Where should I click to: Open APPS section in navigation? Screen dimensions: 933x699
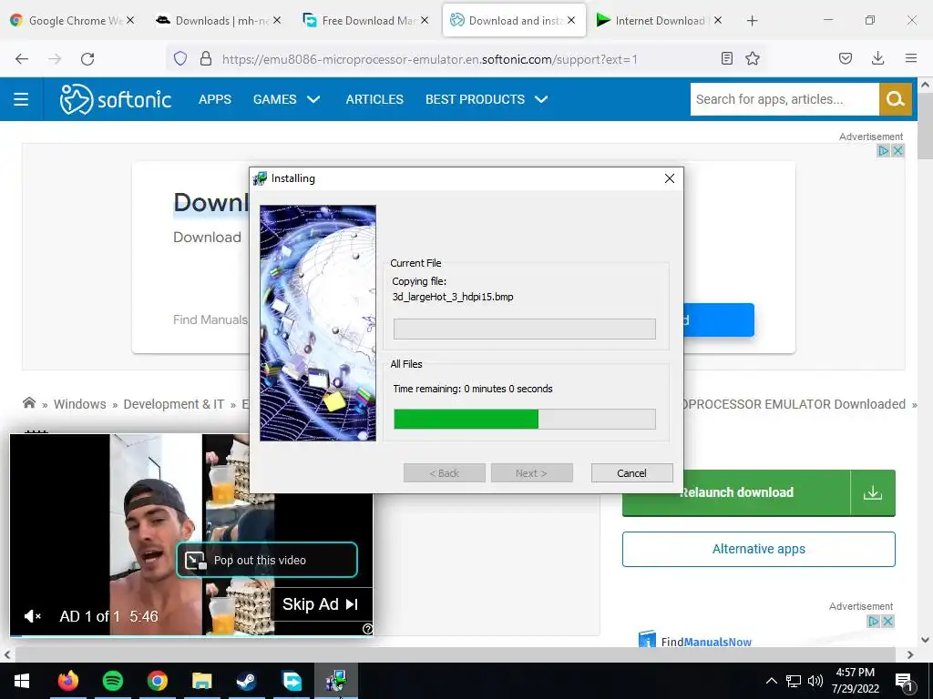215,99
